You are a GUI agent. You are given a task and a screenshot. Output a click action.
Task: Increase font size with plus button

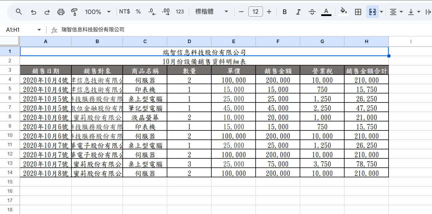click(269, 12)
